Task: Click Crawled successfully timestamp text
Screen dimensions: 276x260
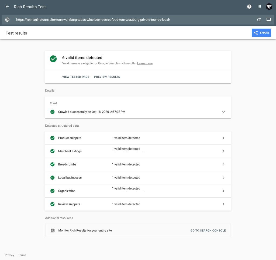Action: tap(92, 112)
